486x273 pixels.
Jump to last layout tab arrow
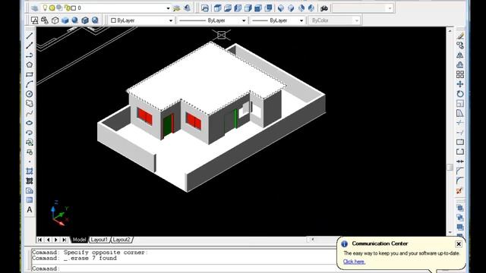tap(64, 240)
